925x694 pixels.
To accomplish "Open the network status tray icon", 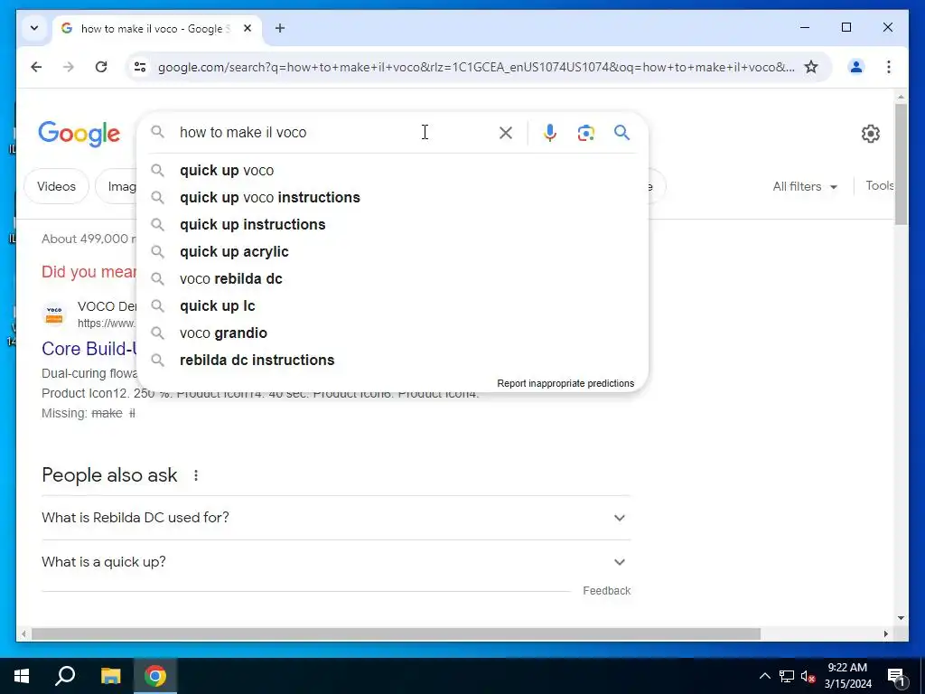I will (787, 676).
